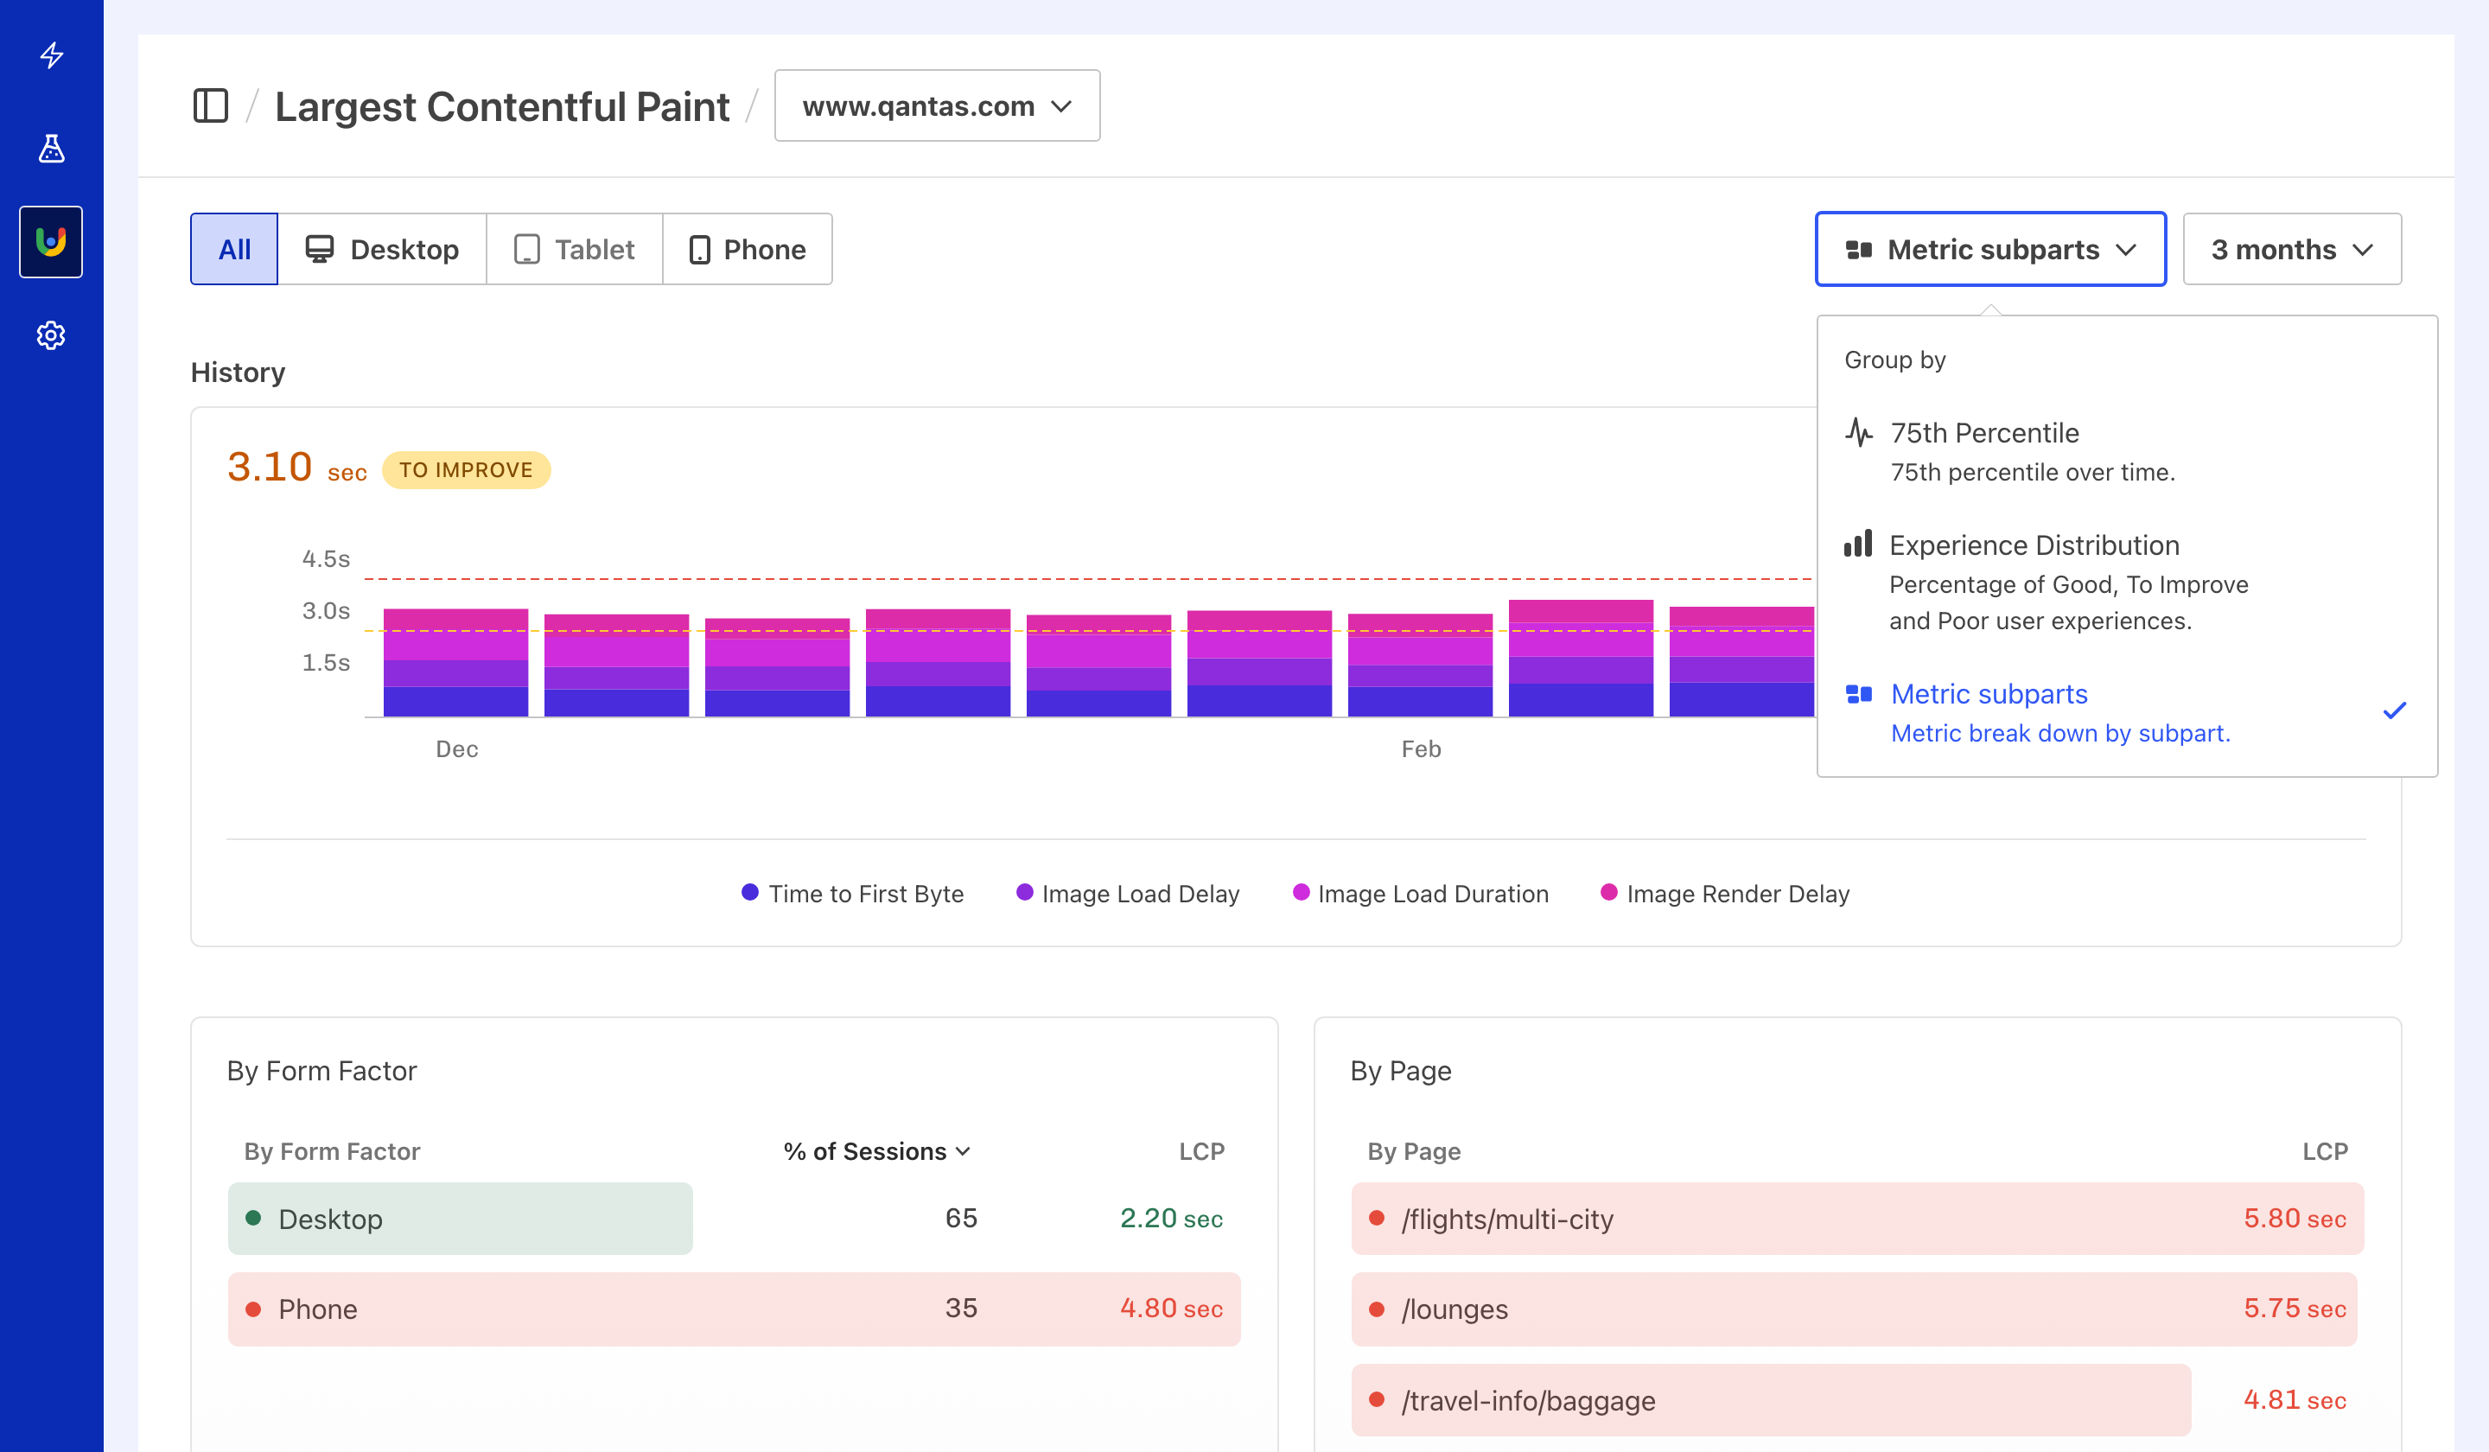Viewport: 2489px width, 1452px height.
Task: Click the 75th Percentile pulse icon
Action: click(x=1858, y=433)
